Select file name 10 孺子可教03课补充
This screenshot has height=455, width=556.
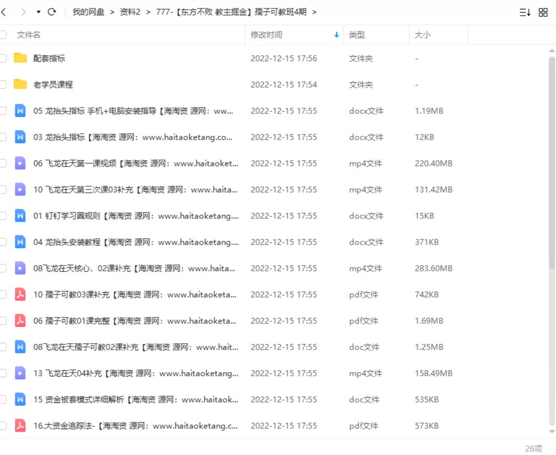coord(135,294)
